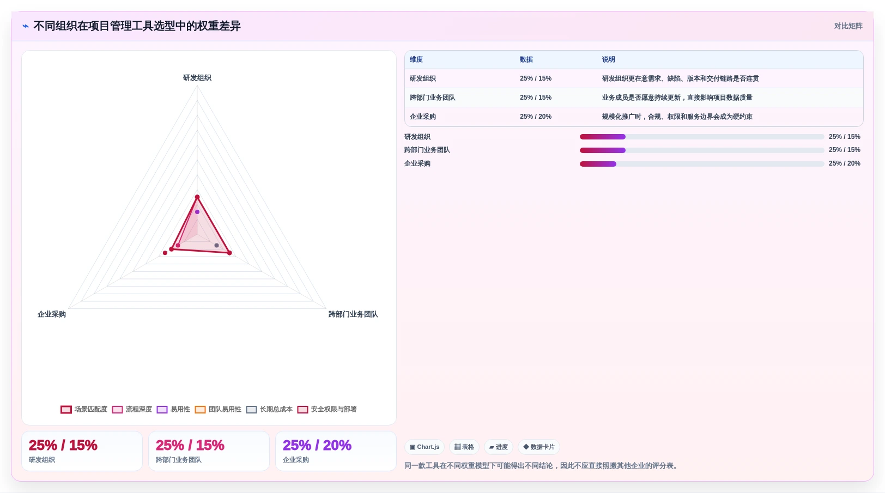This screenshot has width=885, height=493.
Task: Click the 数据卡片 tag chip
Action: (x=539, y=447)
